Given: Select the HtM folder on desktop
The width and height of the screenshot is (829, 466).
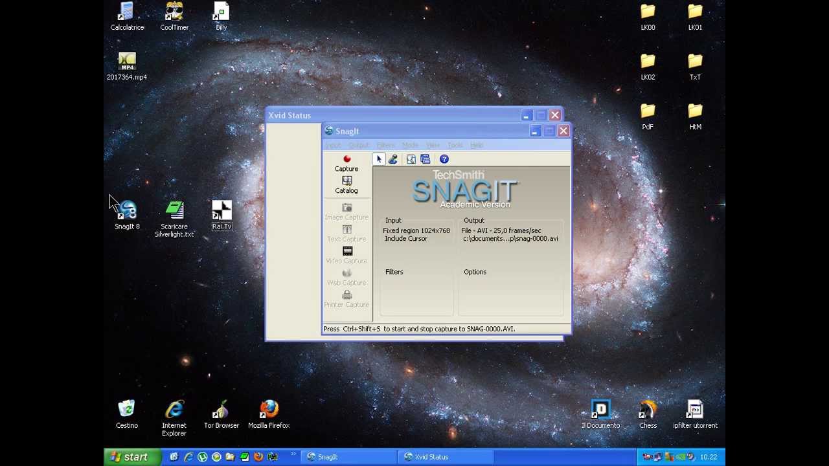Looking at the screenshot, I should pyautogui.click(x=695, y=116).
